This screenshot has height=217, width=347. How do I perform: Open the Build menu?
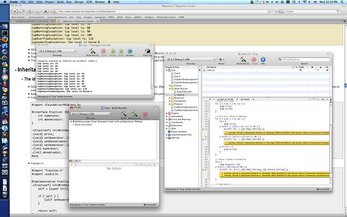click(x=60, y=2)
